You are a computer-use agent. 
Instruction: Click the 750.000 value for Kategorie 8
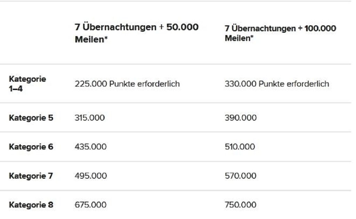coord(240,205)
